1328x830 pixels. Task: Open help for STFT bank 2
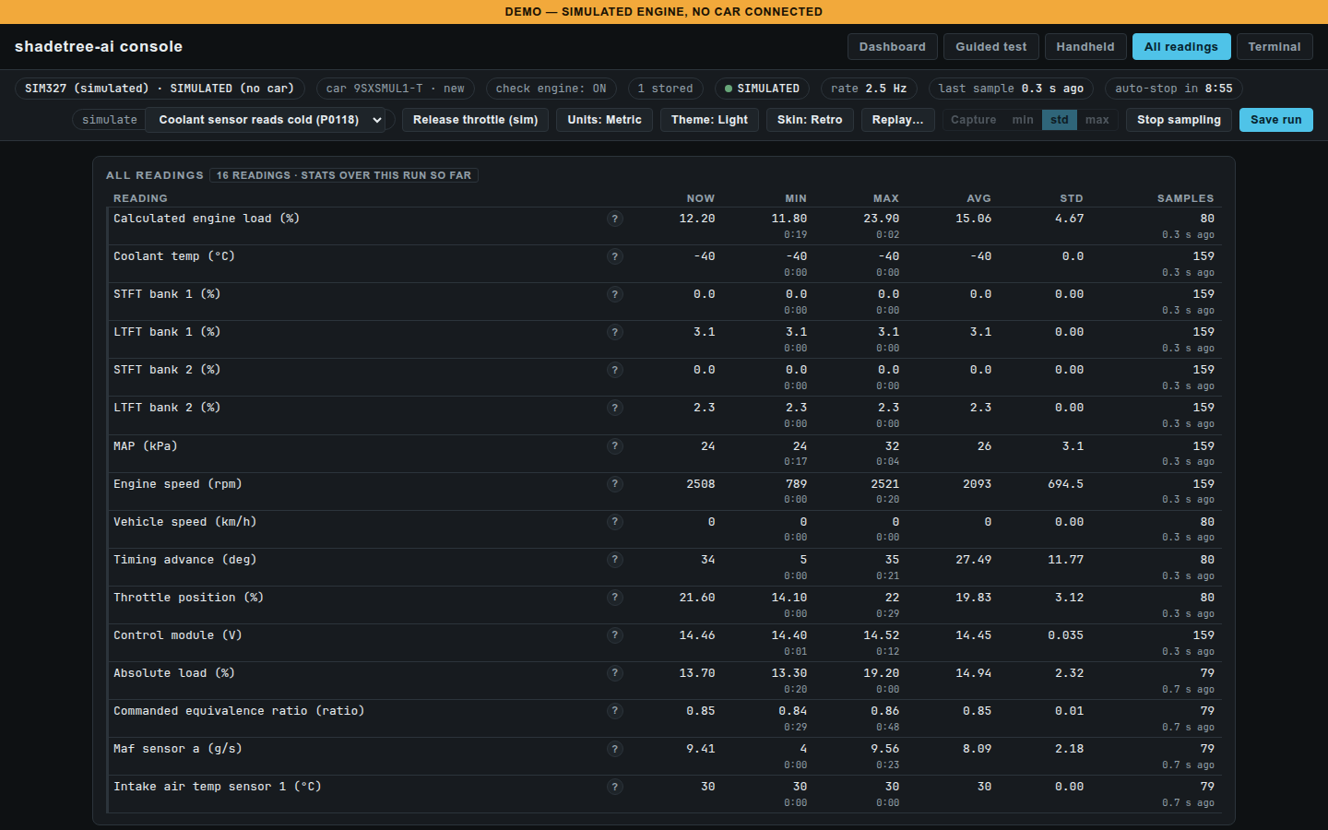[615, 370]
